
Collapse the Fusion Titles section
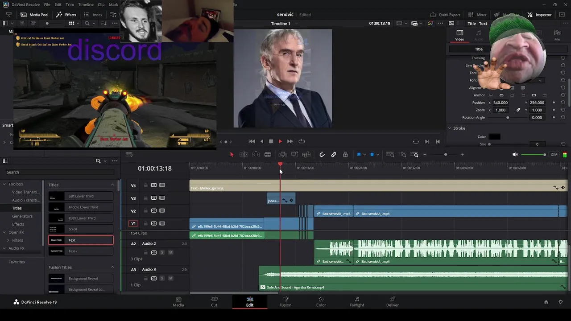112,267
